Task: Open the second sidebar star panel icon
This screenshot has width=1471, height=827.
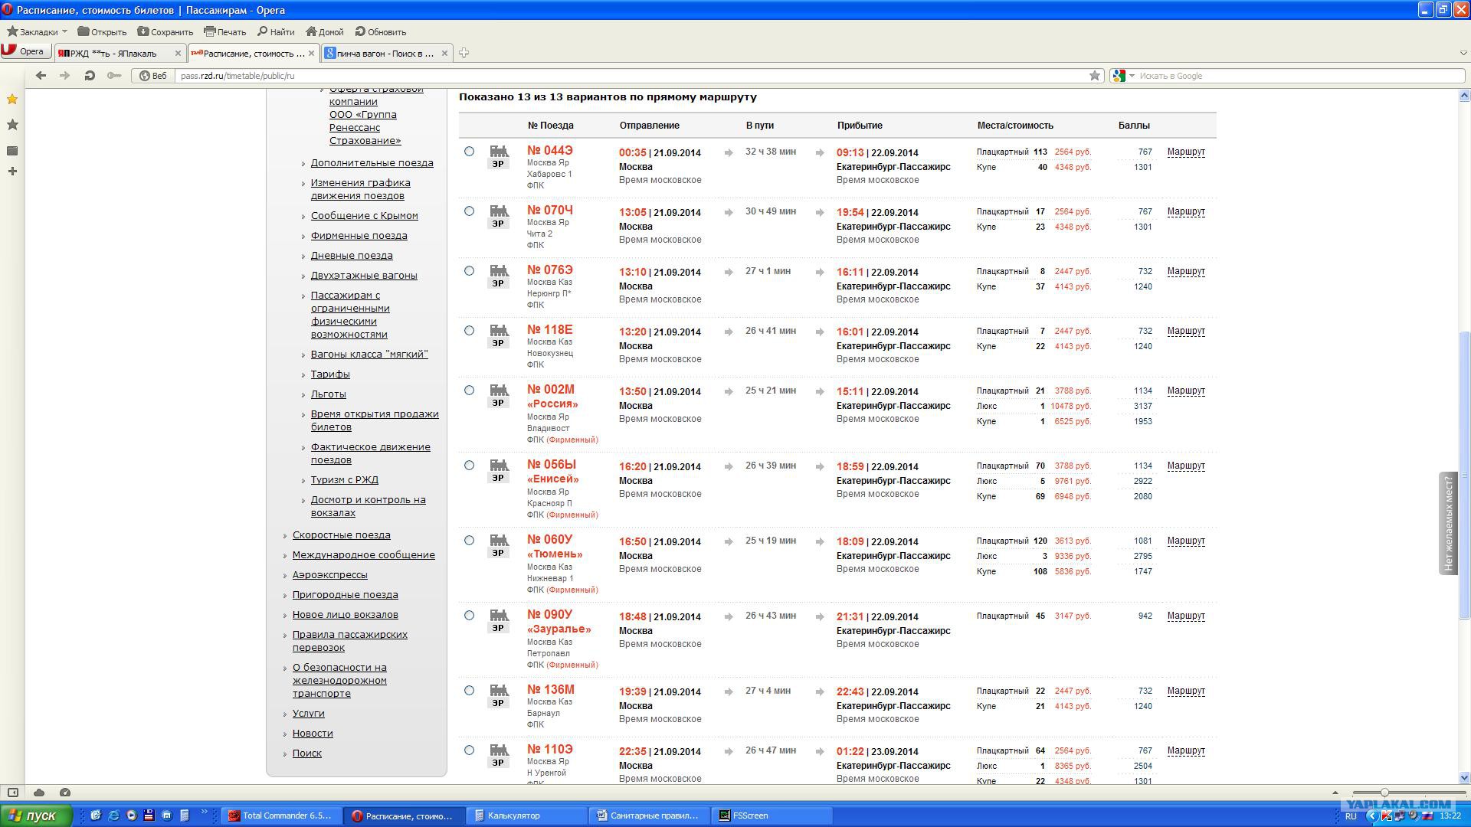Action: [x=12, y=125]
